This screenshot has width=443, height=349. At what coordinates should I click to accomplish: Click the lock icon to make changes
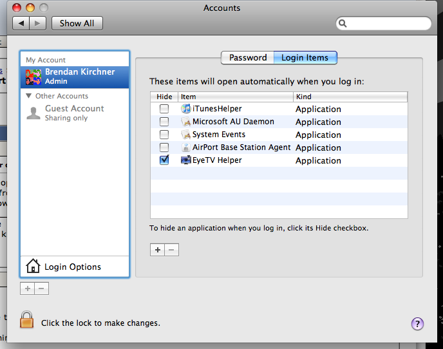pos(26,320)
